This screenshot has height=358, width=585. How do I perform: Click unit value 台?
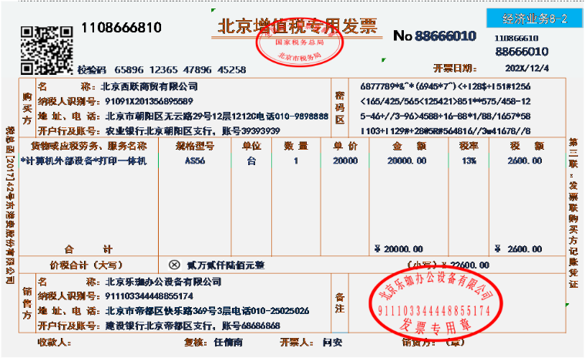pos(251,161)
